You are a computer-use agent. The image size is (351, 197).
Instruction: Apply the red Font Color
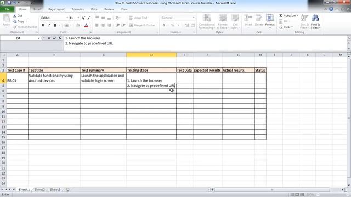coord(86,25)
